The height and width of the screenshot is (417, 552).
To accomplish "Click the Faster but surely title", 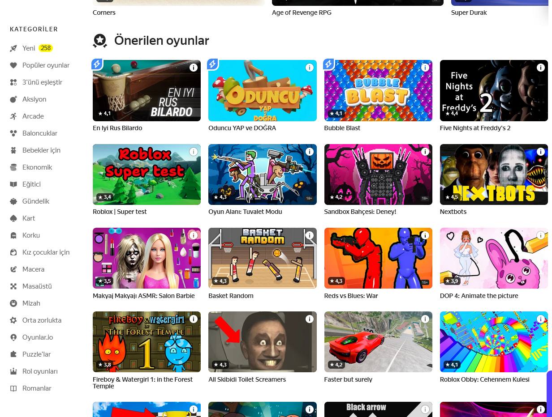I will click(x=348, y=379).
